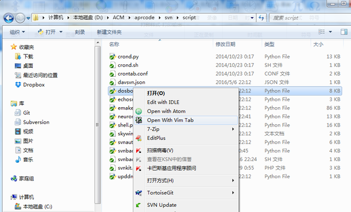Select the crontab.conf file

(133, 74)
